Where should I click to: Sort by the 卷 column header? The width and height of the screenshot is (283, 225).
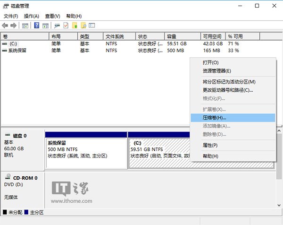[25, 36]
